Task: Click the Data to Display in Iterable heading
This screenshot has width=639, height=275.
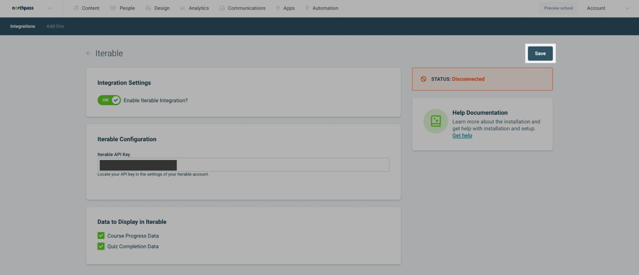Action: (132, 222)
